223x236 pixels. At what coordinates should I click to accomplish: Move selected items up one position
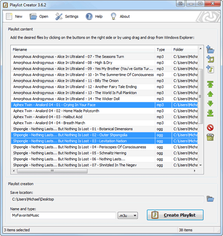coord(210,94)
